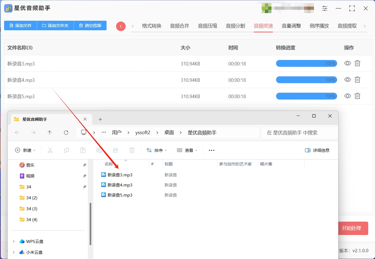Select the 新录音5.mp3 row in app list

pyautogui.click(x=188, y=96)
